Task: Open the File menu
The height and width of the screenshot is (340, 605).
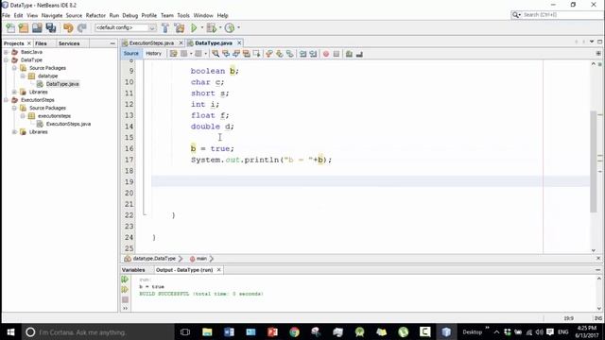Action: pyautogui.click(x=7, y=15)
